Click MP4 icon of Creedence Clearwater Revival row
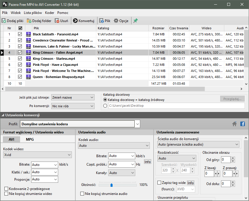Screen dimensions: 249x201 (x=29, y=40)
